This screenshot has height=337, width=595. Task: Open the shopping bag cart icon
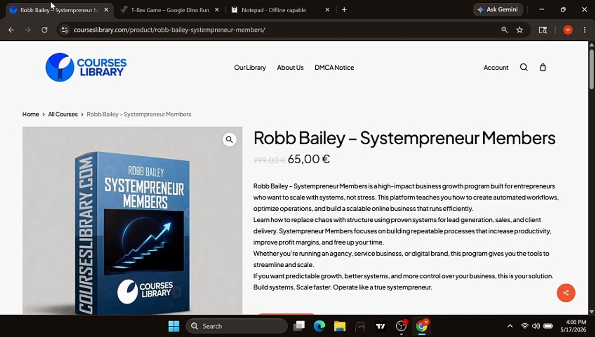coord(543,67)
